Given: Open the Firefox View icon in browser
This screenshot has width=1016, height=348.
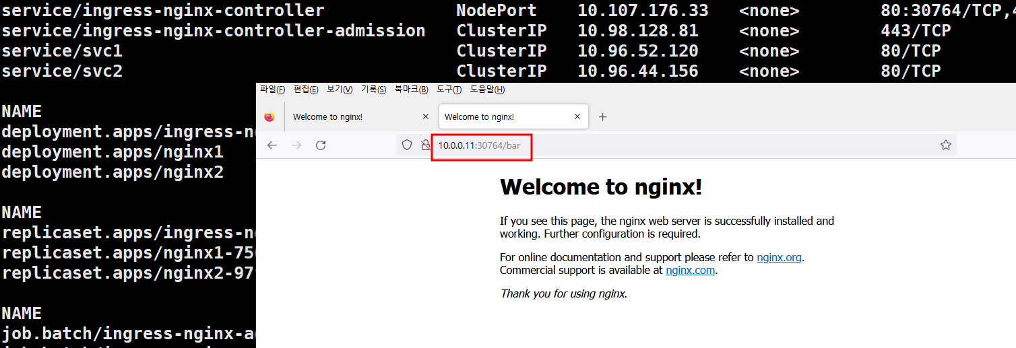Looking at the screenshot, I should pyautogui.click(x=269, y=117).
